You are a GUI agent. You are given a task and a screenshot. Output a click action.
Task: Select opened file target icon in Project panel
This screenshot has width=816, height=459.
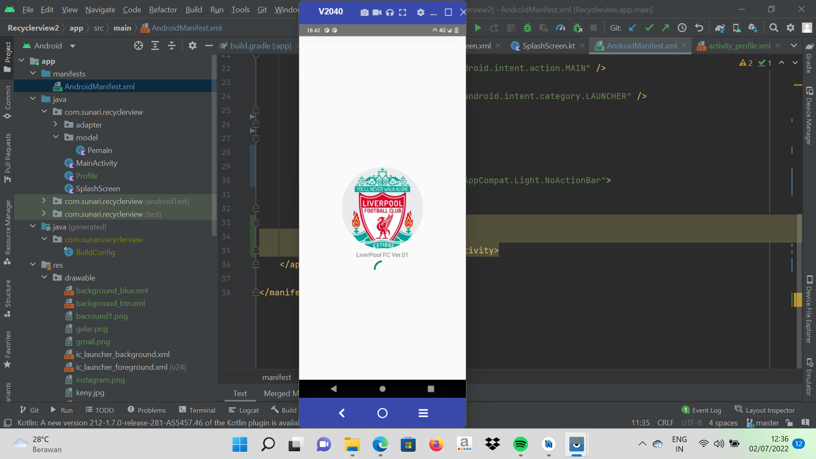click(x=139, y=46)
